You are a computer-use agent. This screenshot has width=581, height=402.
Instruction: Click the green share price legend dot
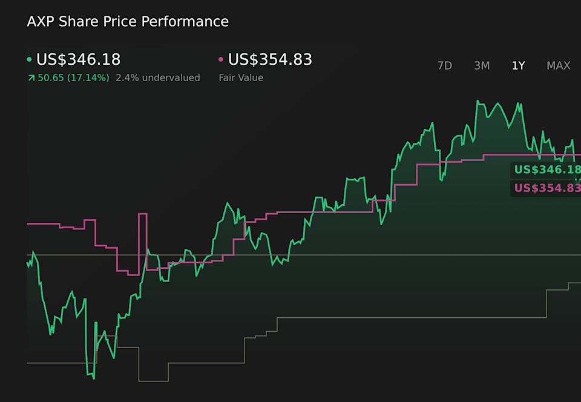point(30,60)
